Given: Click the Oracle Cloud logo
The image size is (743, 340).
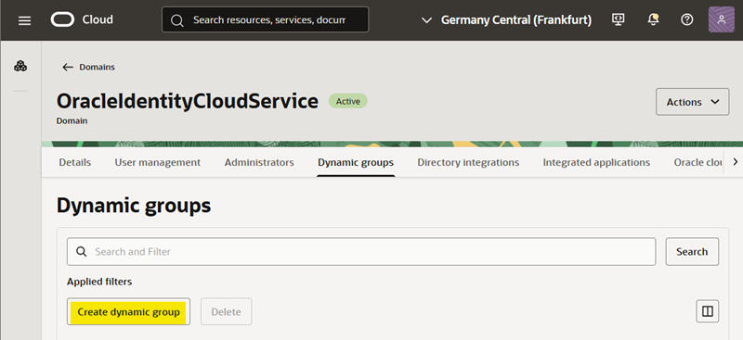Looking at the screenshot, I should point(62,19).
